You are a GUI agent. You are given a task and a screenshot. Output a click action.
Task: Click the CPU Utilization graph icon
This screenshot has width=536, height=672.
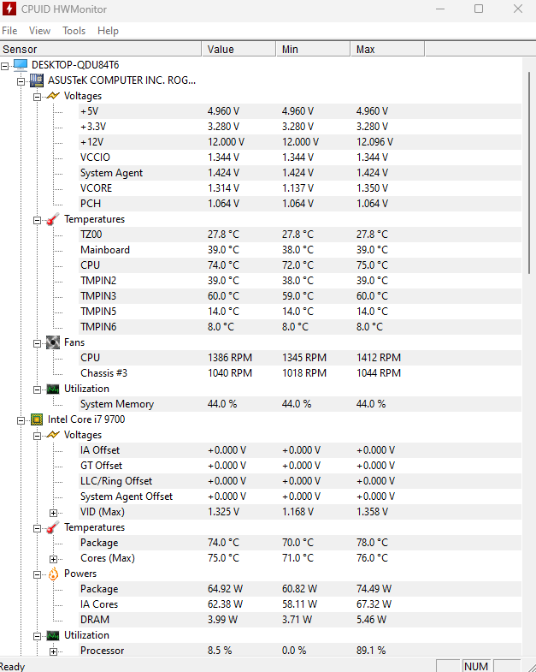[x=53, y=635]
